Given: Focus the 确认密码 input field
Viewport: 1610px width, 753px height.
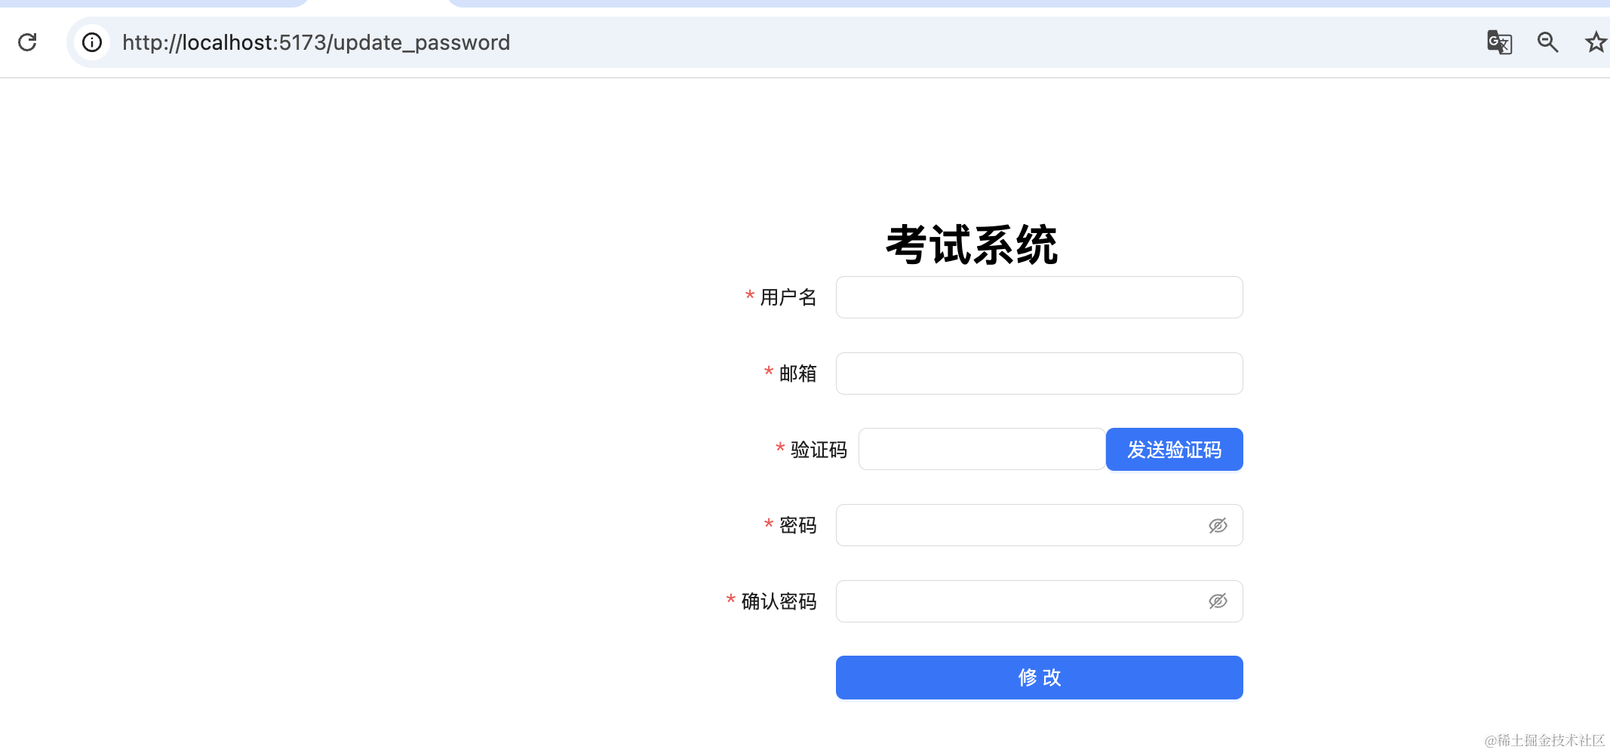Looking at the screenshot, I should click(x=1019, y=601).
